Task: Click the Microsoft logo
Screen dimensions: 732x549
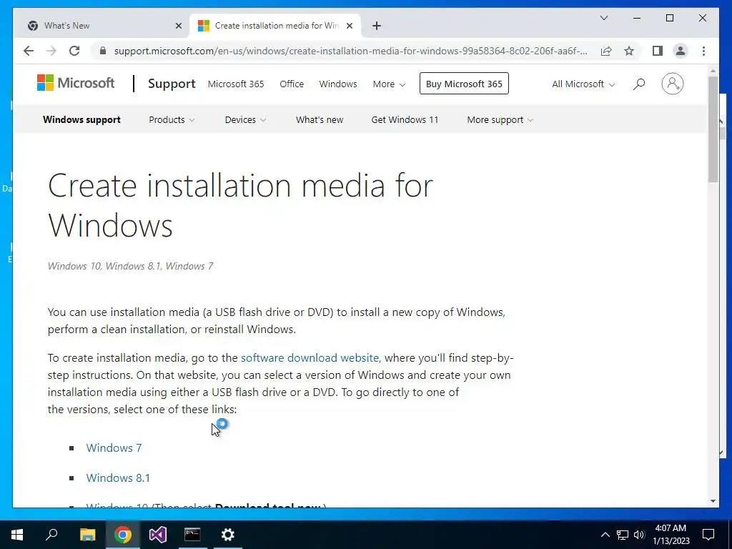Action: click(76, 83)
